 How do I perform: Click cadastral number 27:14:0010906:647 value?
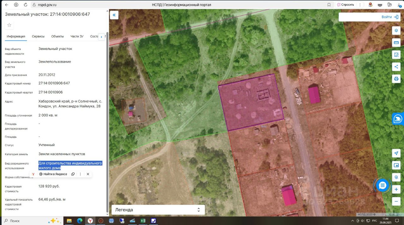click(54, 83)
